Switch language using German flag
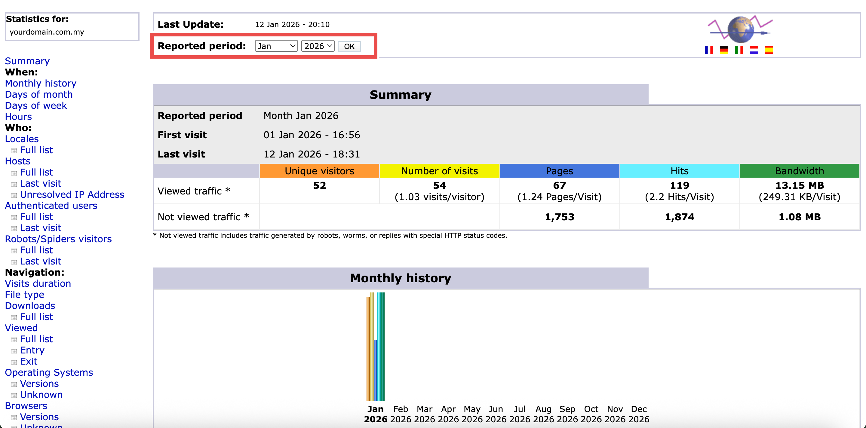Image resolution: width=866 pixels, height=428 pixels. point(724,50)
